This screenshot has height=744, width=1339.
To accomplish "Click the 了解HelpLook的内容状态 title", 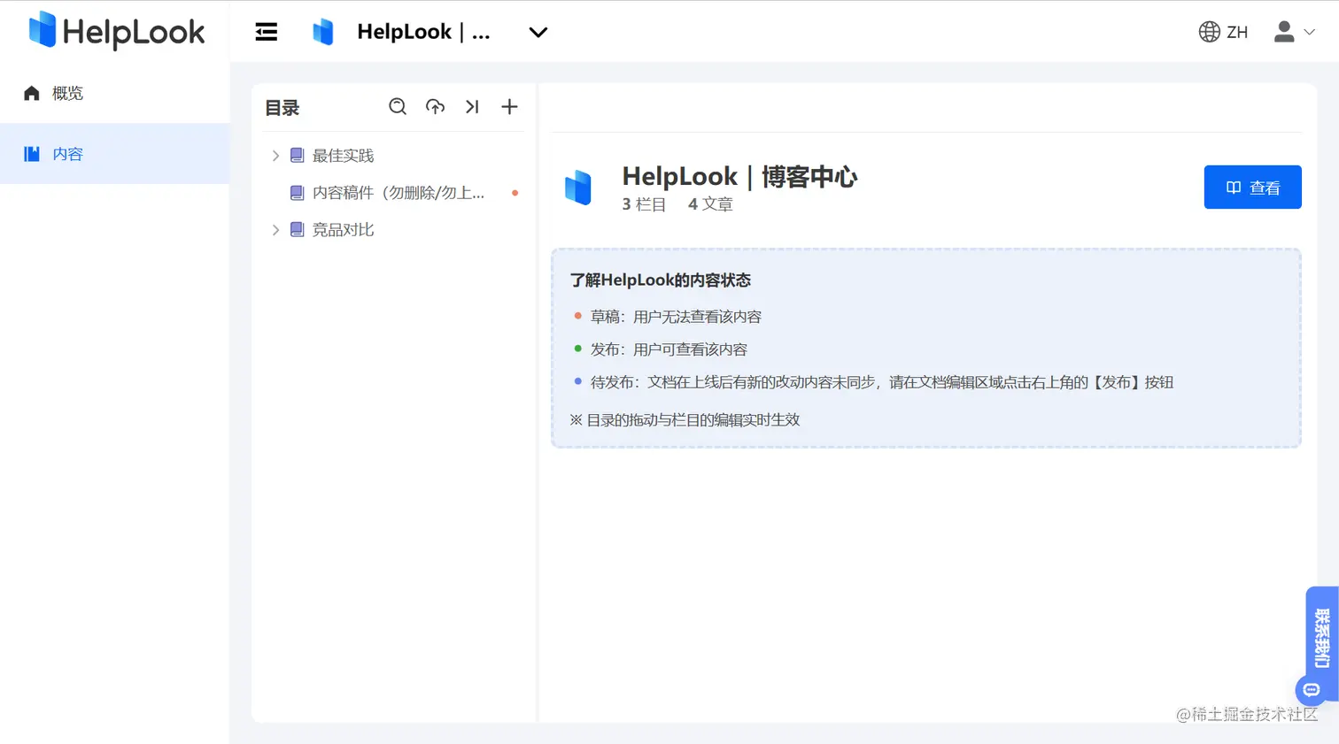I will 661,280.
